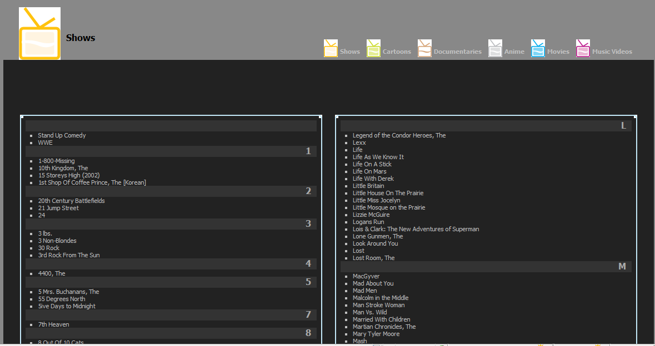
Task: Open Lexx show link
Action: pos(359,143)
